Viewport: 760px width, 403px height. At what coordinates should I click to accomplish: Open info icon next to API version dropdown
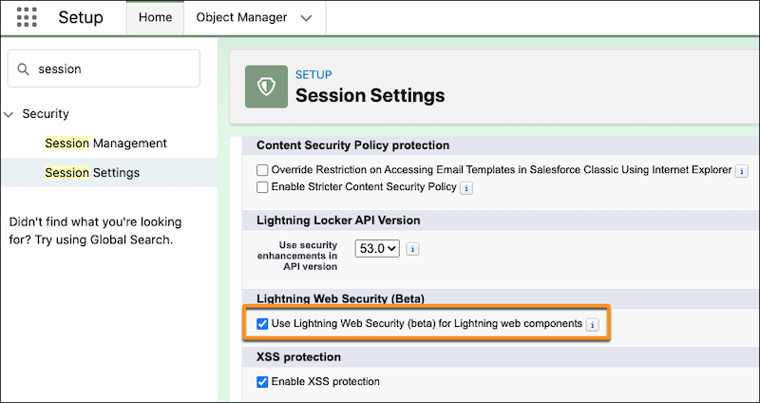pos(412,249)
